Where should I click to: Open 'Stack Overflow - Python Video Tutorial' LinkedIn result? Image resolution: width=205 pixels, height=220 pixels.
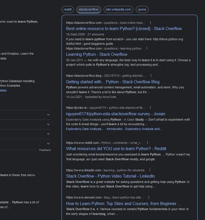click(110, 176)
